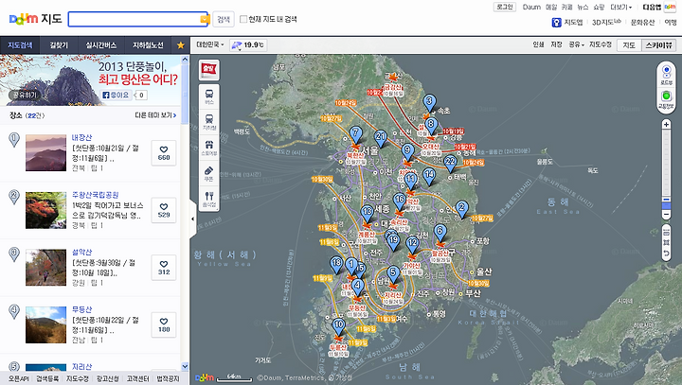Select the 실시간버스 tab

coord(101,45)
